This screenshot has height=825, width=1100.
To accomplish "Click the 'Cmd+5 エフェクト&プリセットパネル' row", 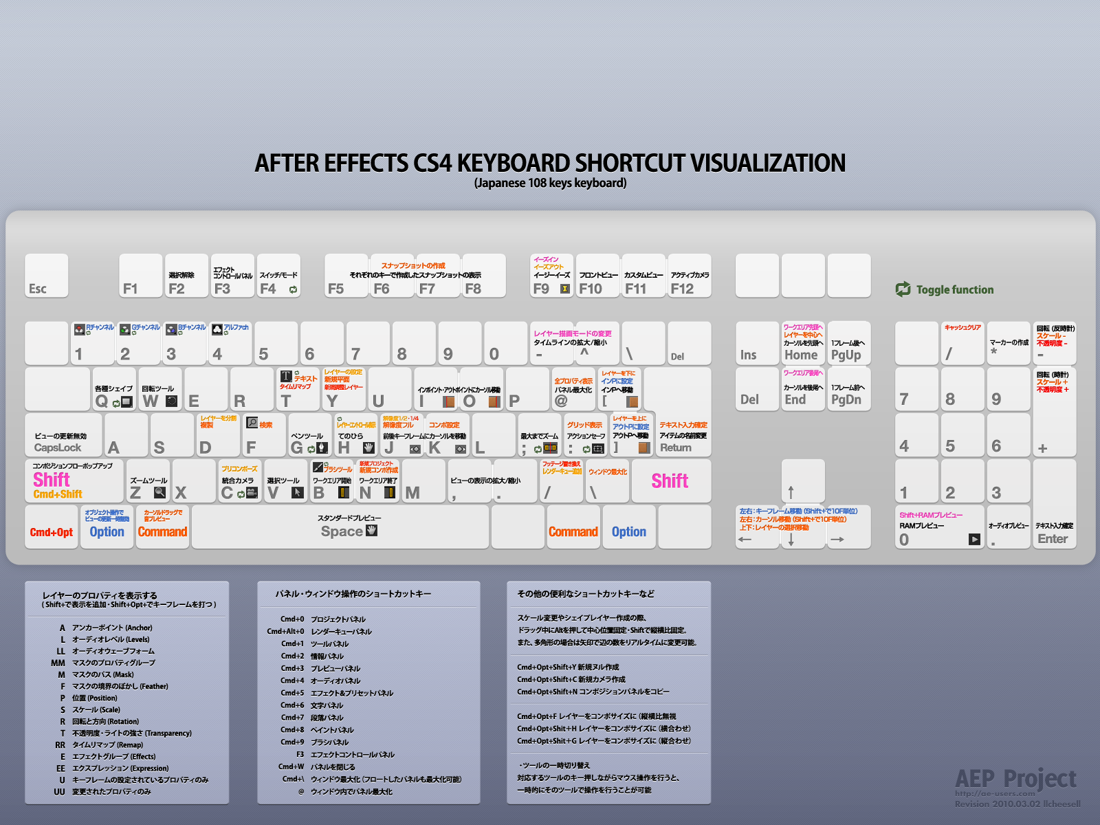I will click(337, 693).
